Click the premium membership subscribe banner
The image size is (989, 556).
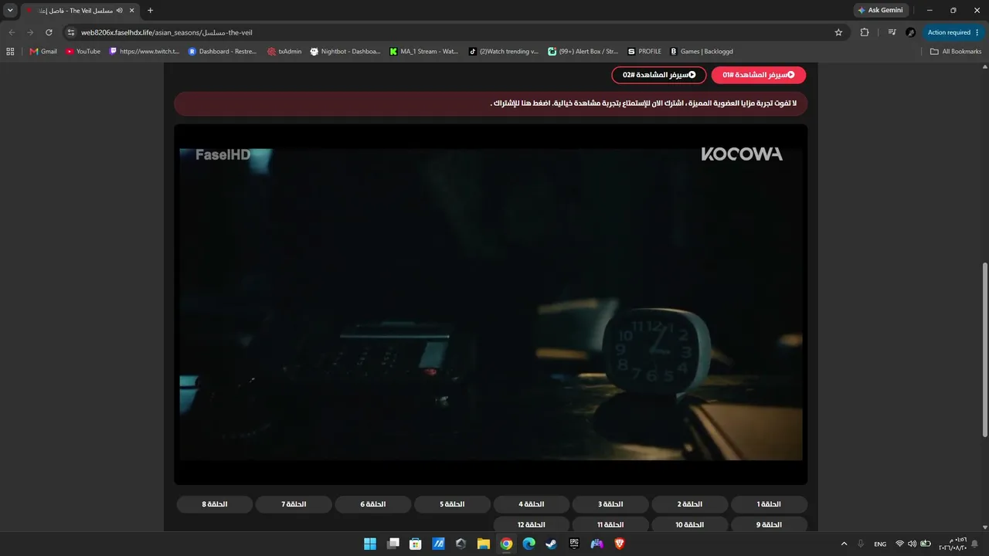491,103
